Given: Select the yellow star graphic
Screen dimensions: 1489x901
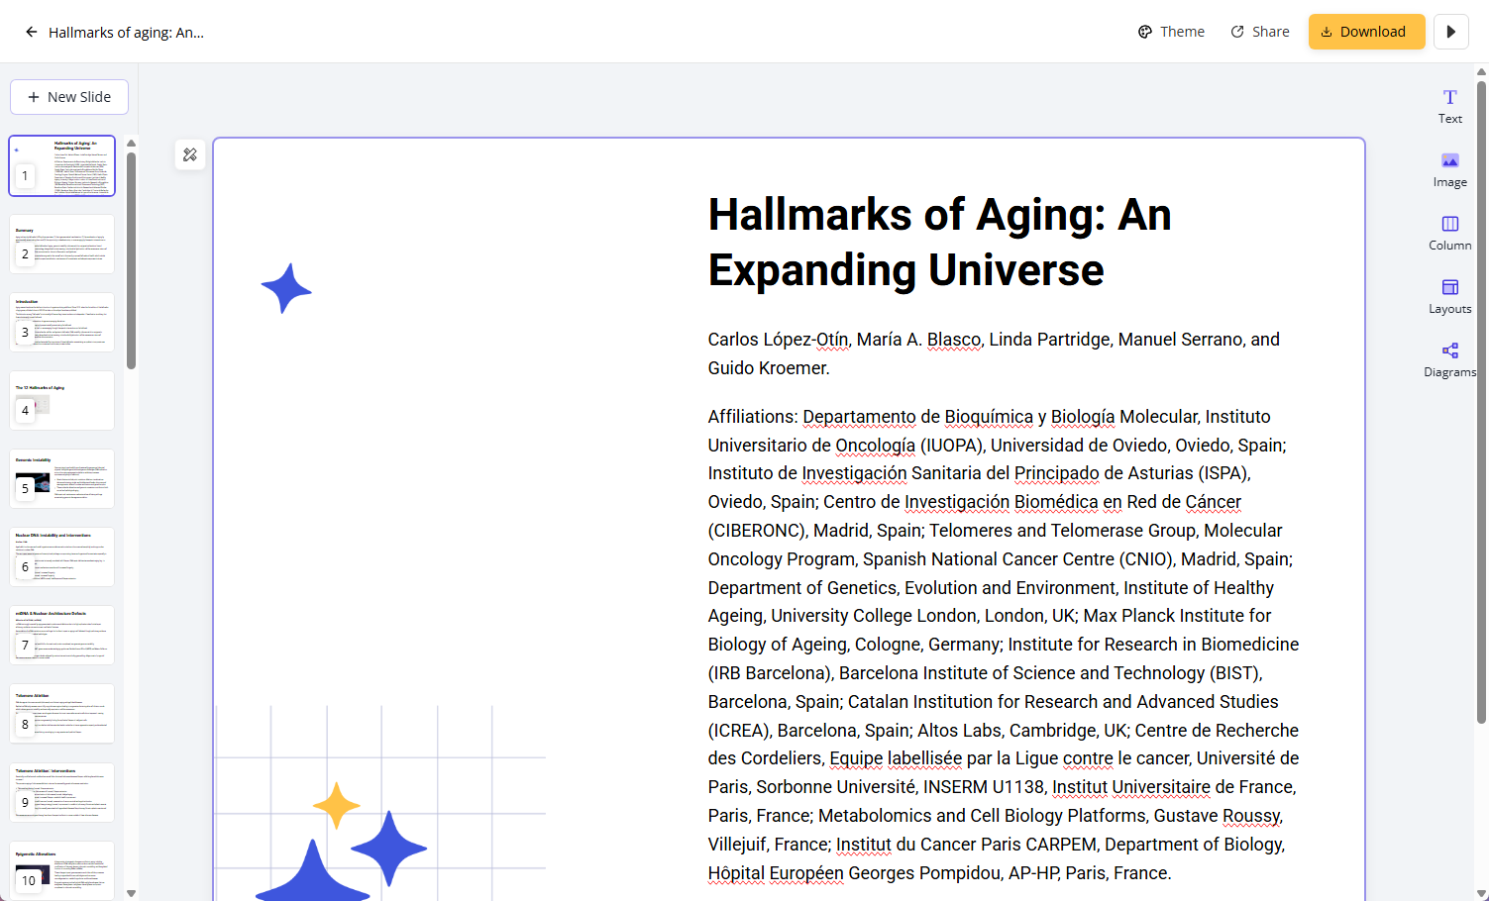Looking at the screenshot, I should pyautogui.click(x=337, y=805).
